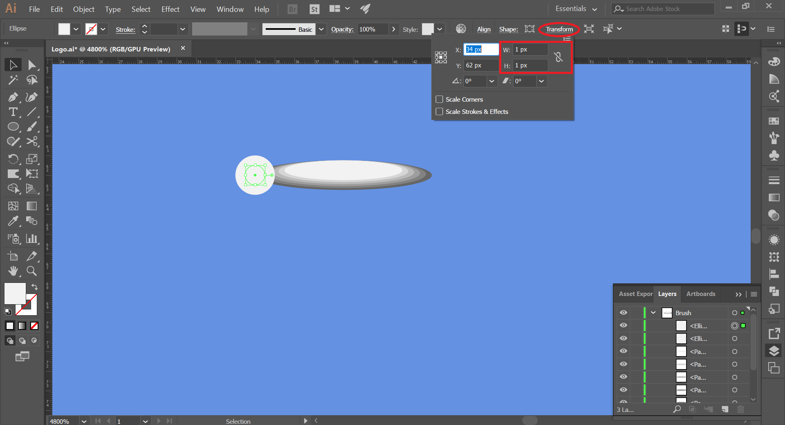Image resolution: width=785 pixels, height=425 pixels.
Task: Click the Stroke panel link
Action: tap(125, 29)
